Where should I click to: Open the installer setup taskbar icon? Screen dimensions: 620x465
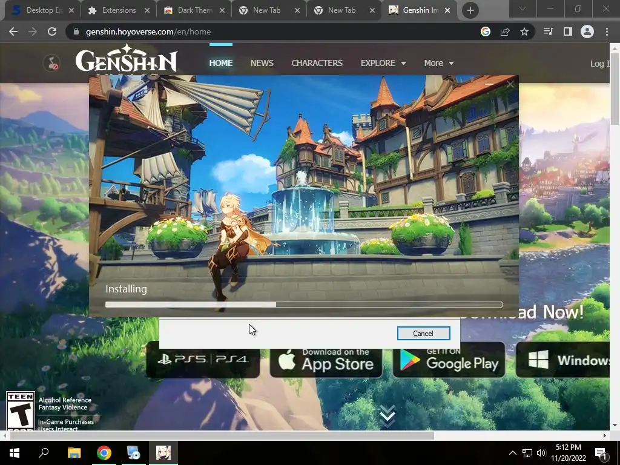click(134, 453)
